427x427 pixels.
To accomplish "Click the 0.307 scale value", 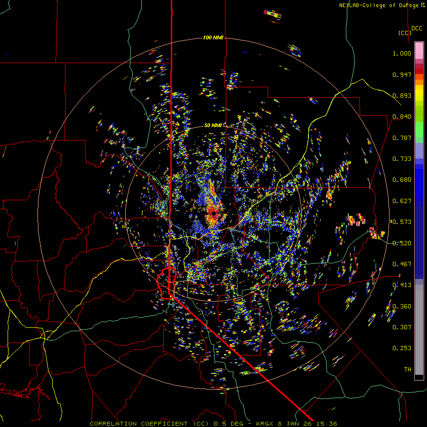I will [x=402, y=327].
